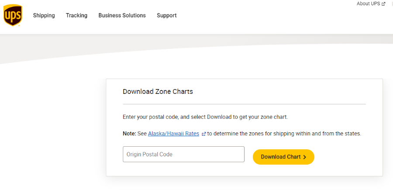Open the About UPS link
The width and height of the screenshot is (393, 193).
[x=368, y=3]
